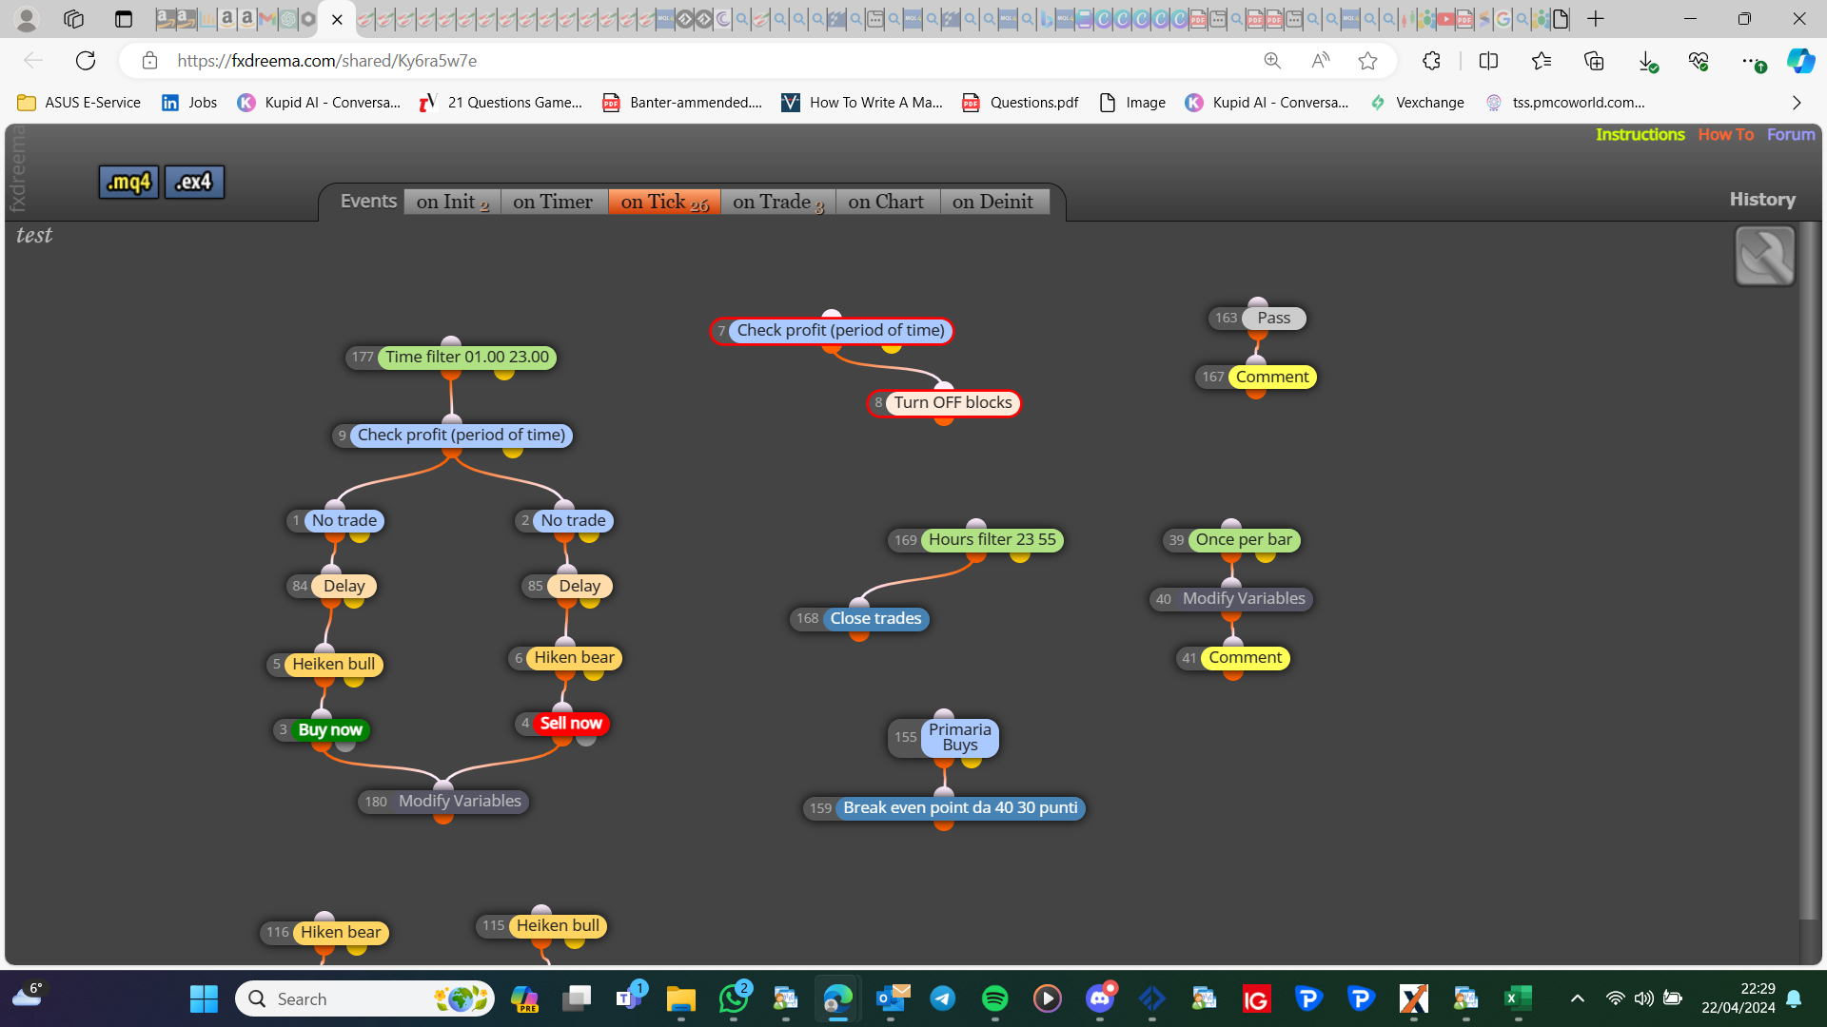Open Vexchange bookmark
This screenshot has width=1827, height=1027.
pos(1418,103)
